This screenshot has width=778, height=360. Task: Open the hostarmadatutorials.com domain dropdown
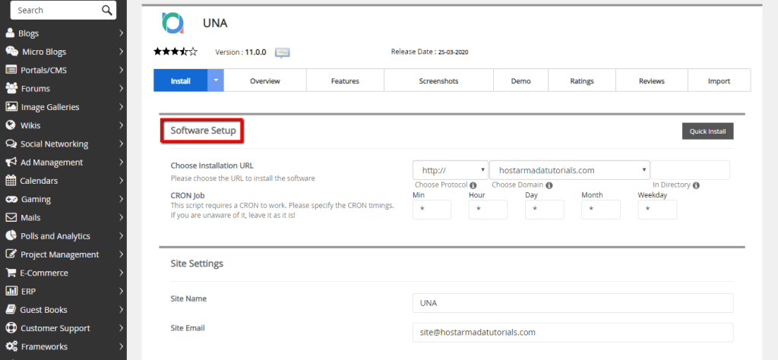[570, 170]
